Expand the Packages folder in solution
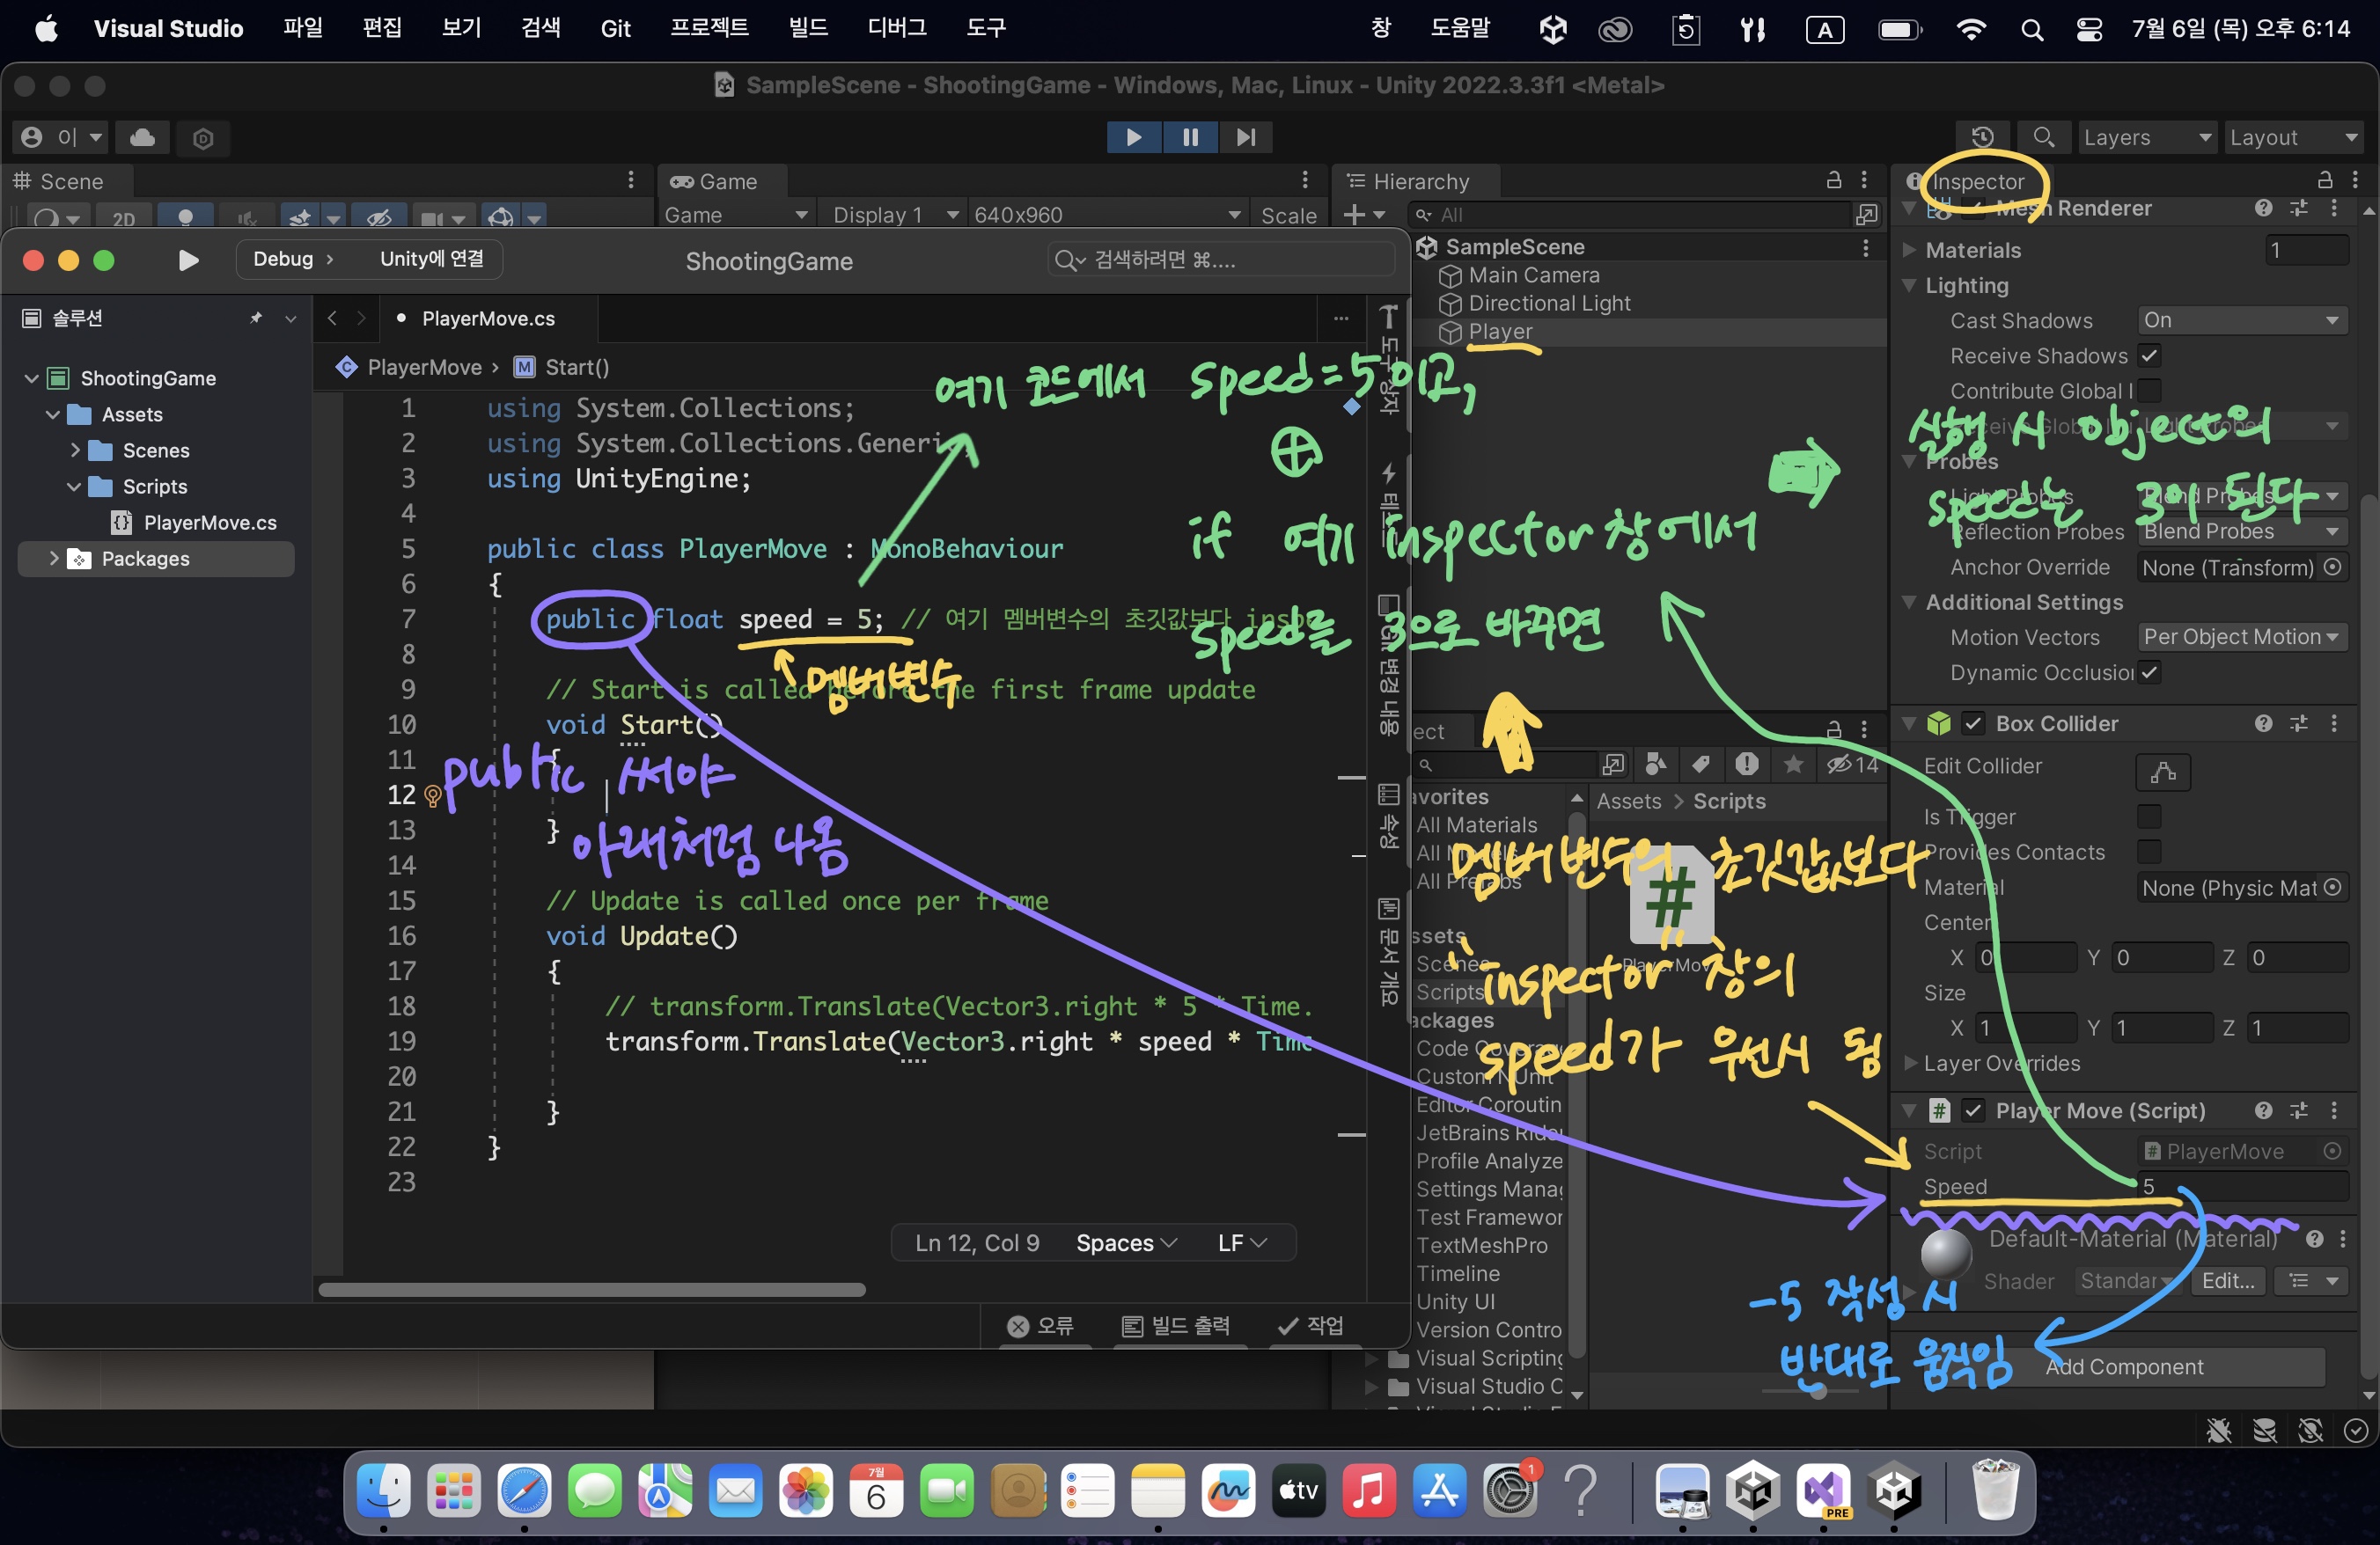This screenshot has height=1545, width=2380. pyautogui.click(x=54, y=559)
